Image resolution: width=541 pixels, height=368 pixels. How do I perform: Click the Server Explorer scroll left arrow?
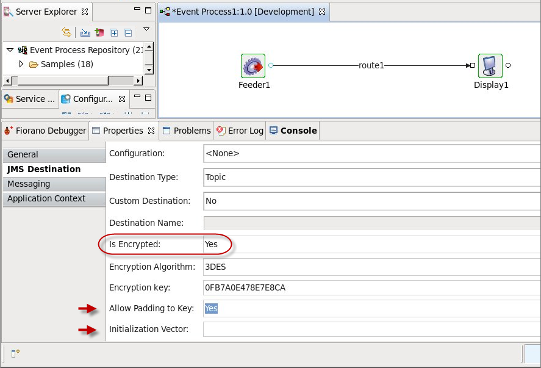7,81
